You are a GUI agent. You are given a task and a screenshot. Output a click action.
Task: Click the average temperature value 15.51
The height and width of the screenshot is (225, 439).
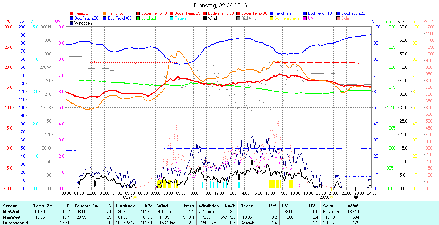tap(65, 223)
